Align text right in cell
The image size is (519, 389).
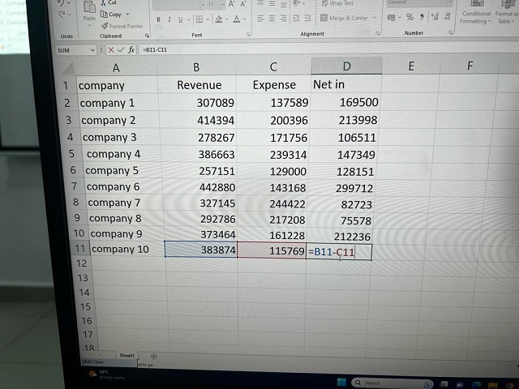283,18
